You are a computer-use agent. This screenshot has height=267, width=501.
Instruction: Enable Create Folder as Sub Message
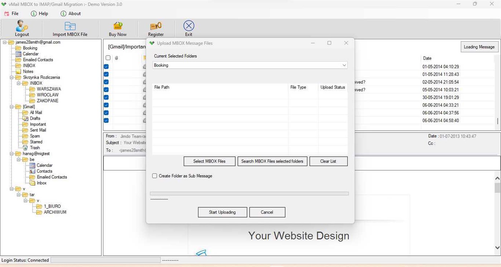pos(154,176)
